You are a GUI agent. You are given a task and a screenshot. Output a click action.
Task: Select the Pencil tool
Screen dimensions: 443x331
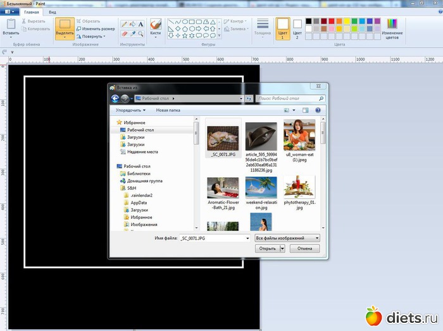[124, 23]
